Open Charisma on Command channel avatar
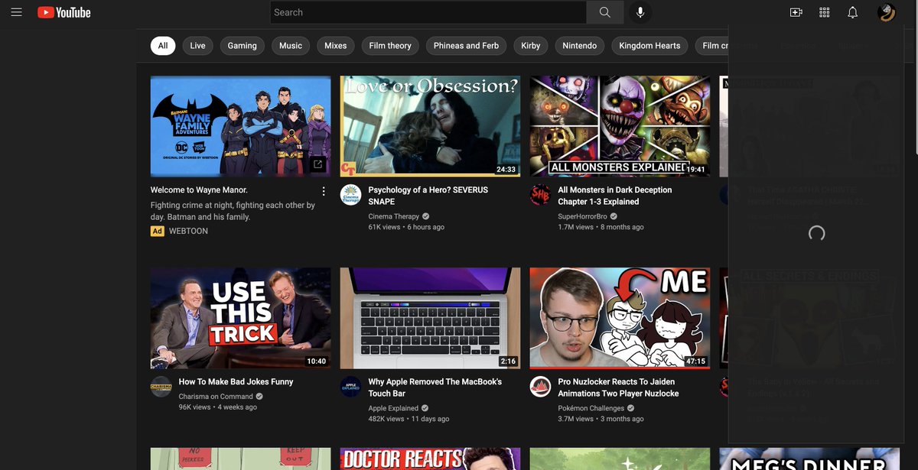 click(161, 386)
